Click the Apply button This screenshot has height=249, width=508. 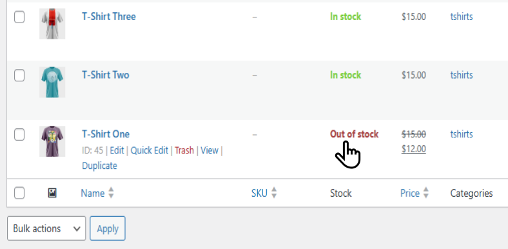click(108, 228)
